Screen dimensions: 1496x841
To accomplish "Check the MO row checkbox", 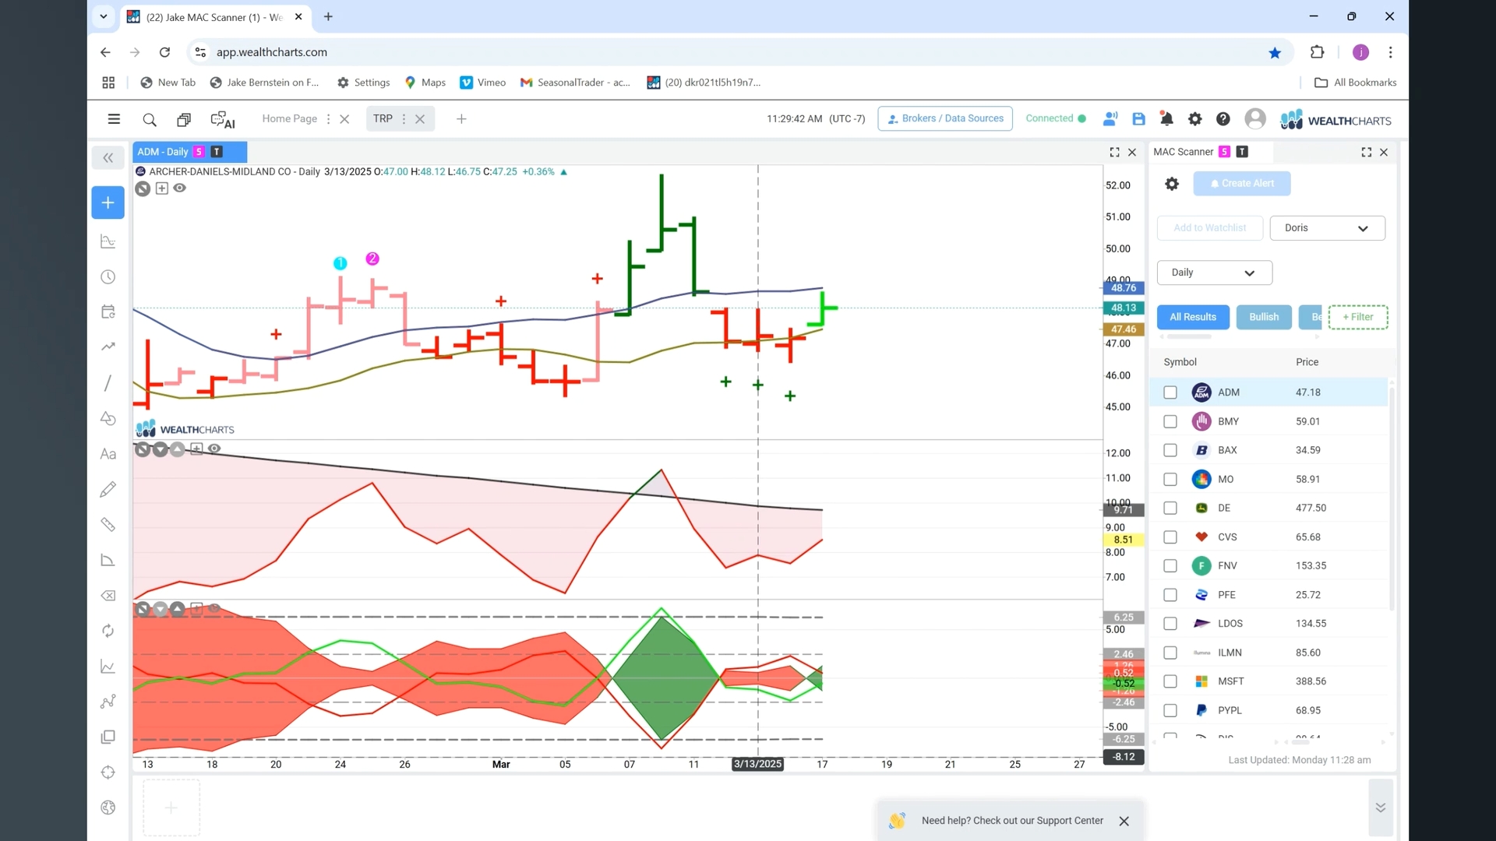I will [1170, 480].
